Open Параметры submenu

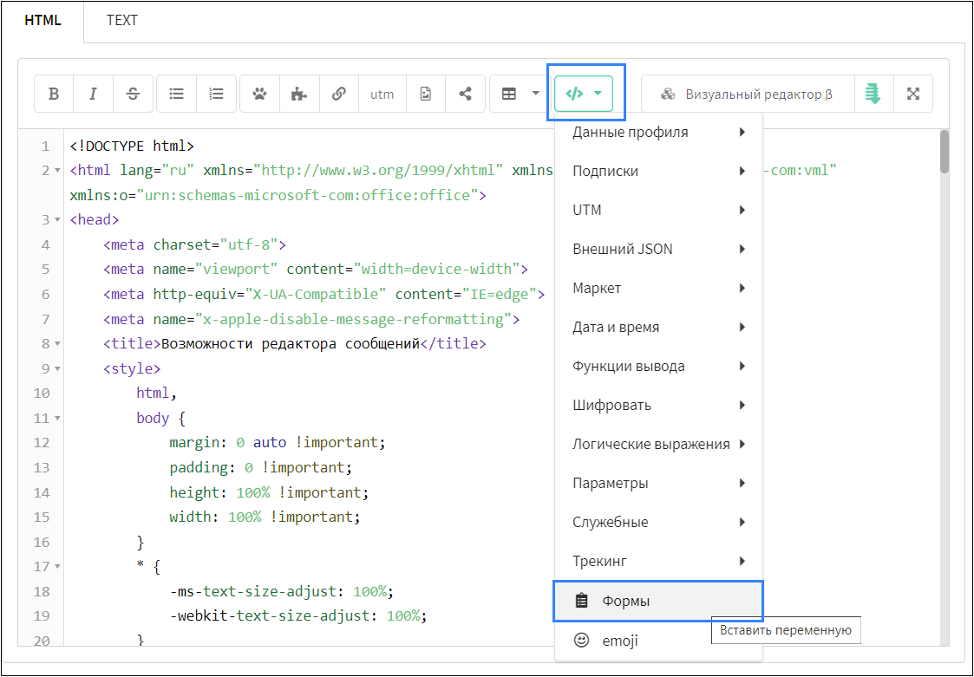[658, 483]
